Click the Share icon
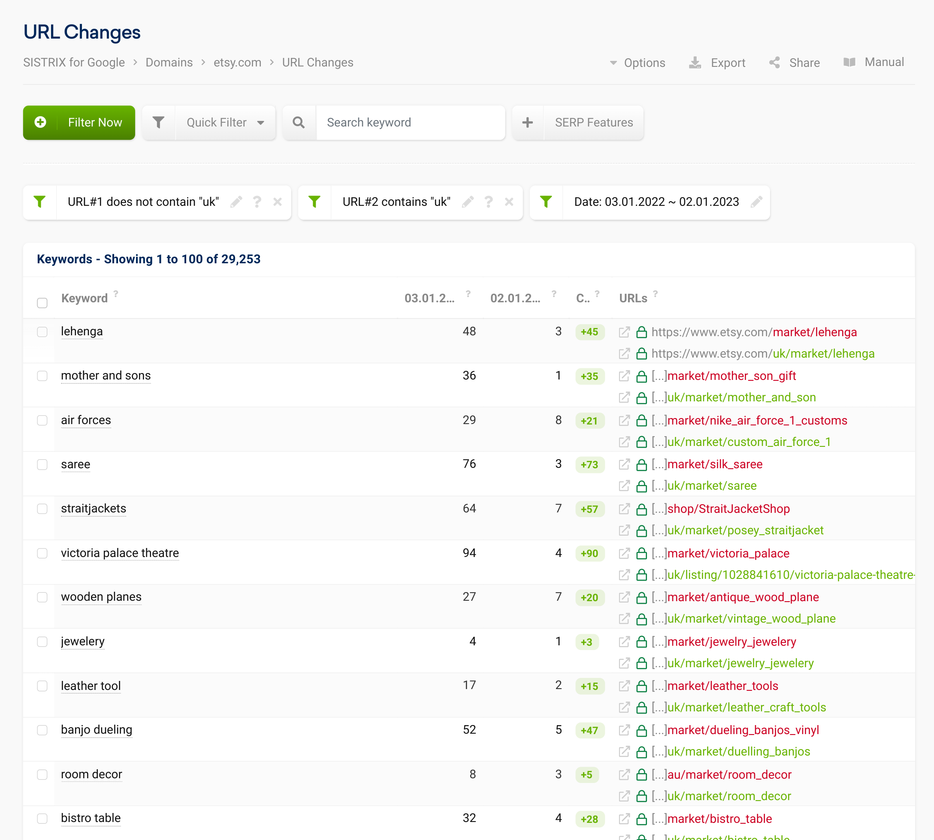Viewport: 934px width, 840px height. [x=775, y=63]
